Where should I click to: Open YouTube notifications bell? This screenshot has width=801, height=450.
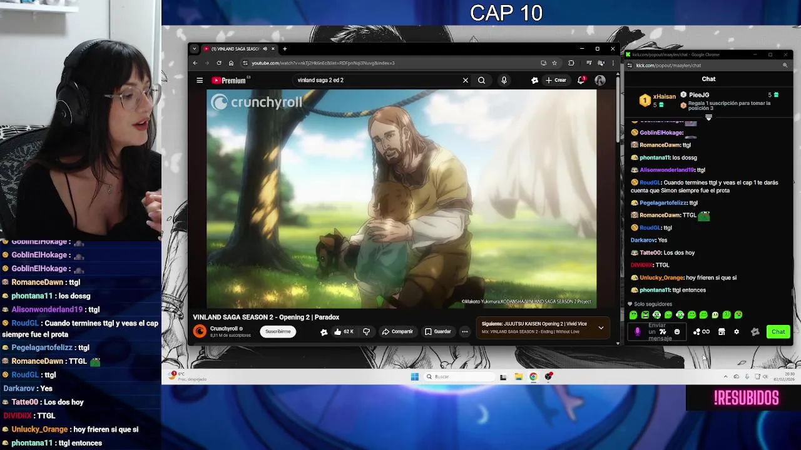coord(581,80)
